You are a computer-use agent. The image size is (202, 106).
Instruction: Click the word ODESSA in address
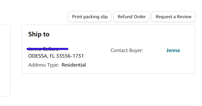click(37, 56)
